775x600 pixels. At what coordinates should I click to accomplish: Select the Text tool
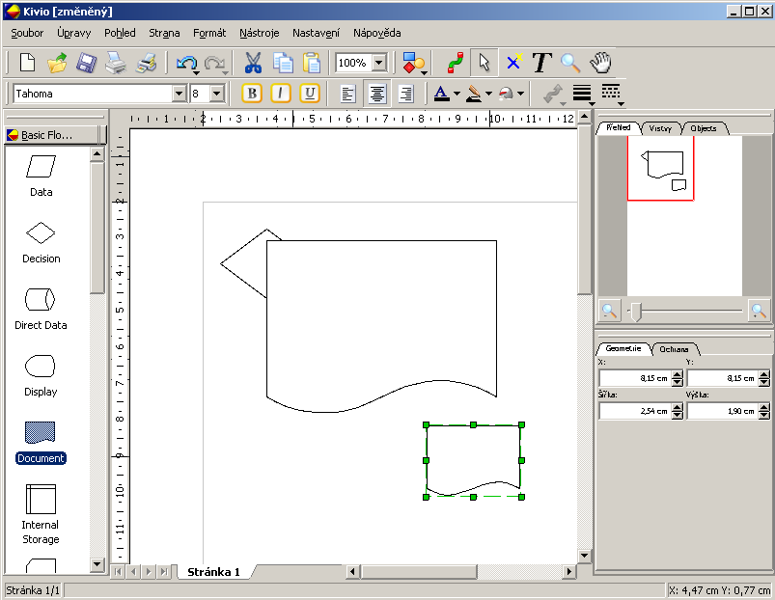[x=542, y=63]
